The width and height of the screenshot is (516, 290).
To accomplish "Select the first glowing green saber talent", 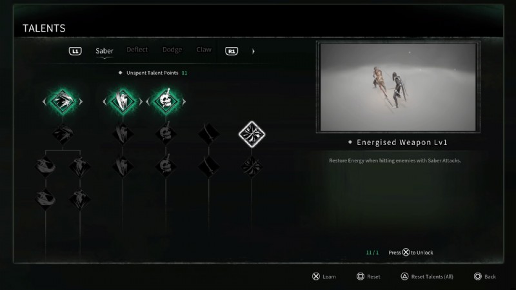I will [x=63, y=101].
